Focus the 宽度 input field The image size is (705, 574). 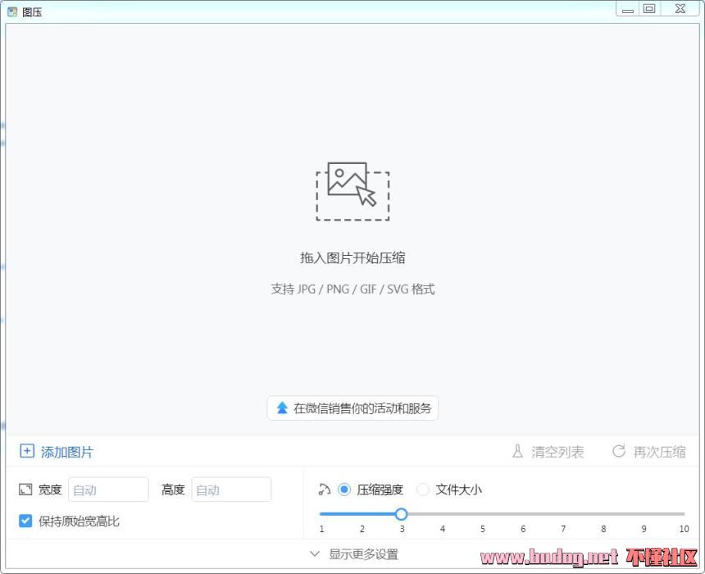(x=108, y=490)
